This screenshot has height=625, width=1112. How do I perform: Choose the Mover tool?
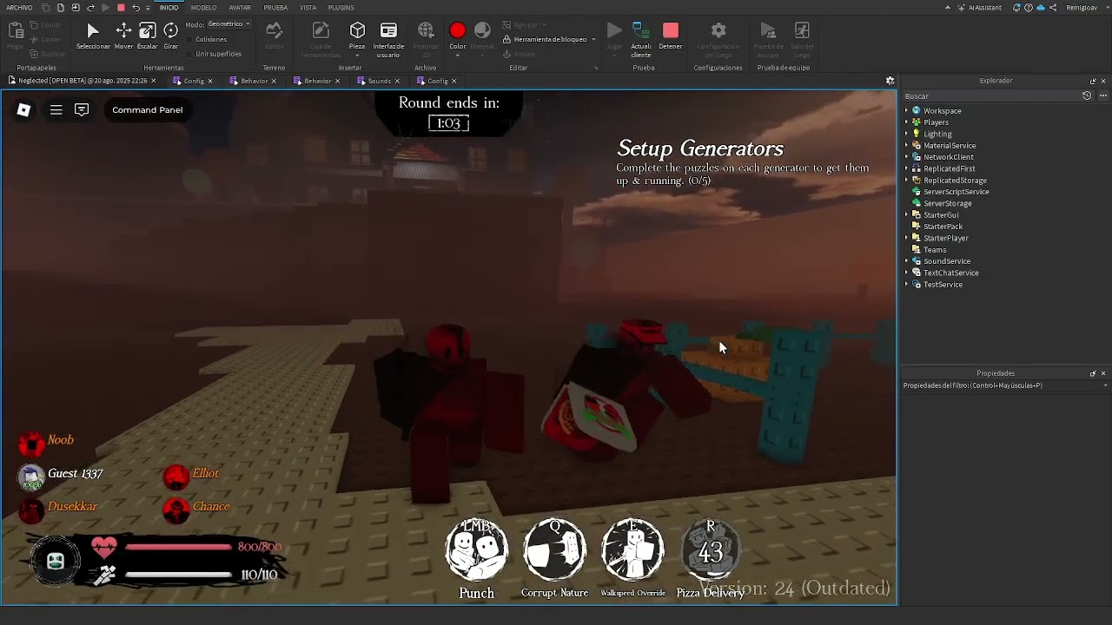tap(123, 36)
